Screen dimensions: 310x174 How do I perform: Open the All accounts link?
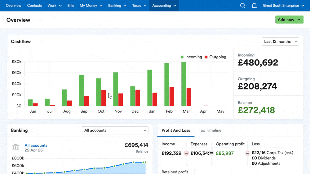pyautogui.click(x=36, y=145)
